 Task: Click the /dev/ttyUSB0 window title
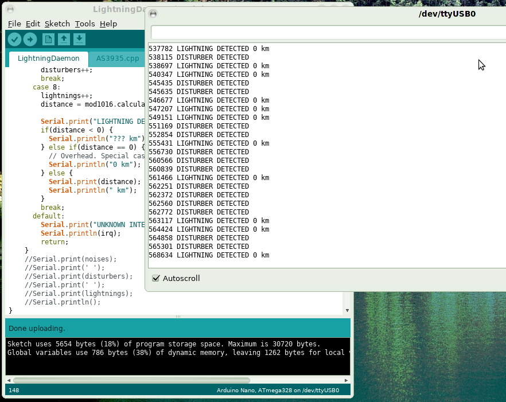tap(447, 14)
